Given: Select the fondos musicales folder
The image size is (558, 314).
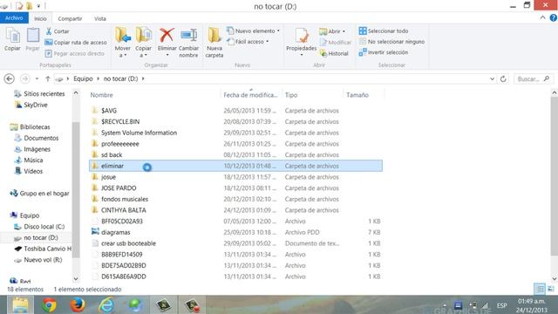Looking at the screenshot, I should click(125, 199).
